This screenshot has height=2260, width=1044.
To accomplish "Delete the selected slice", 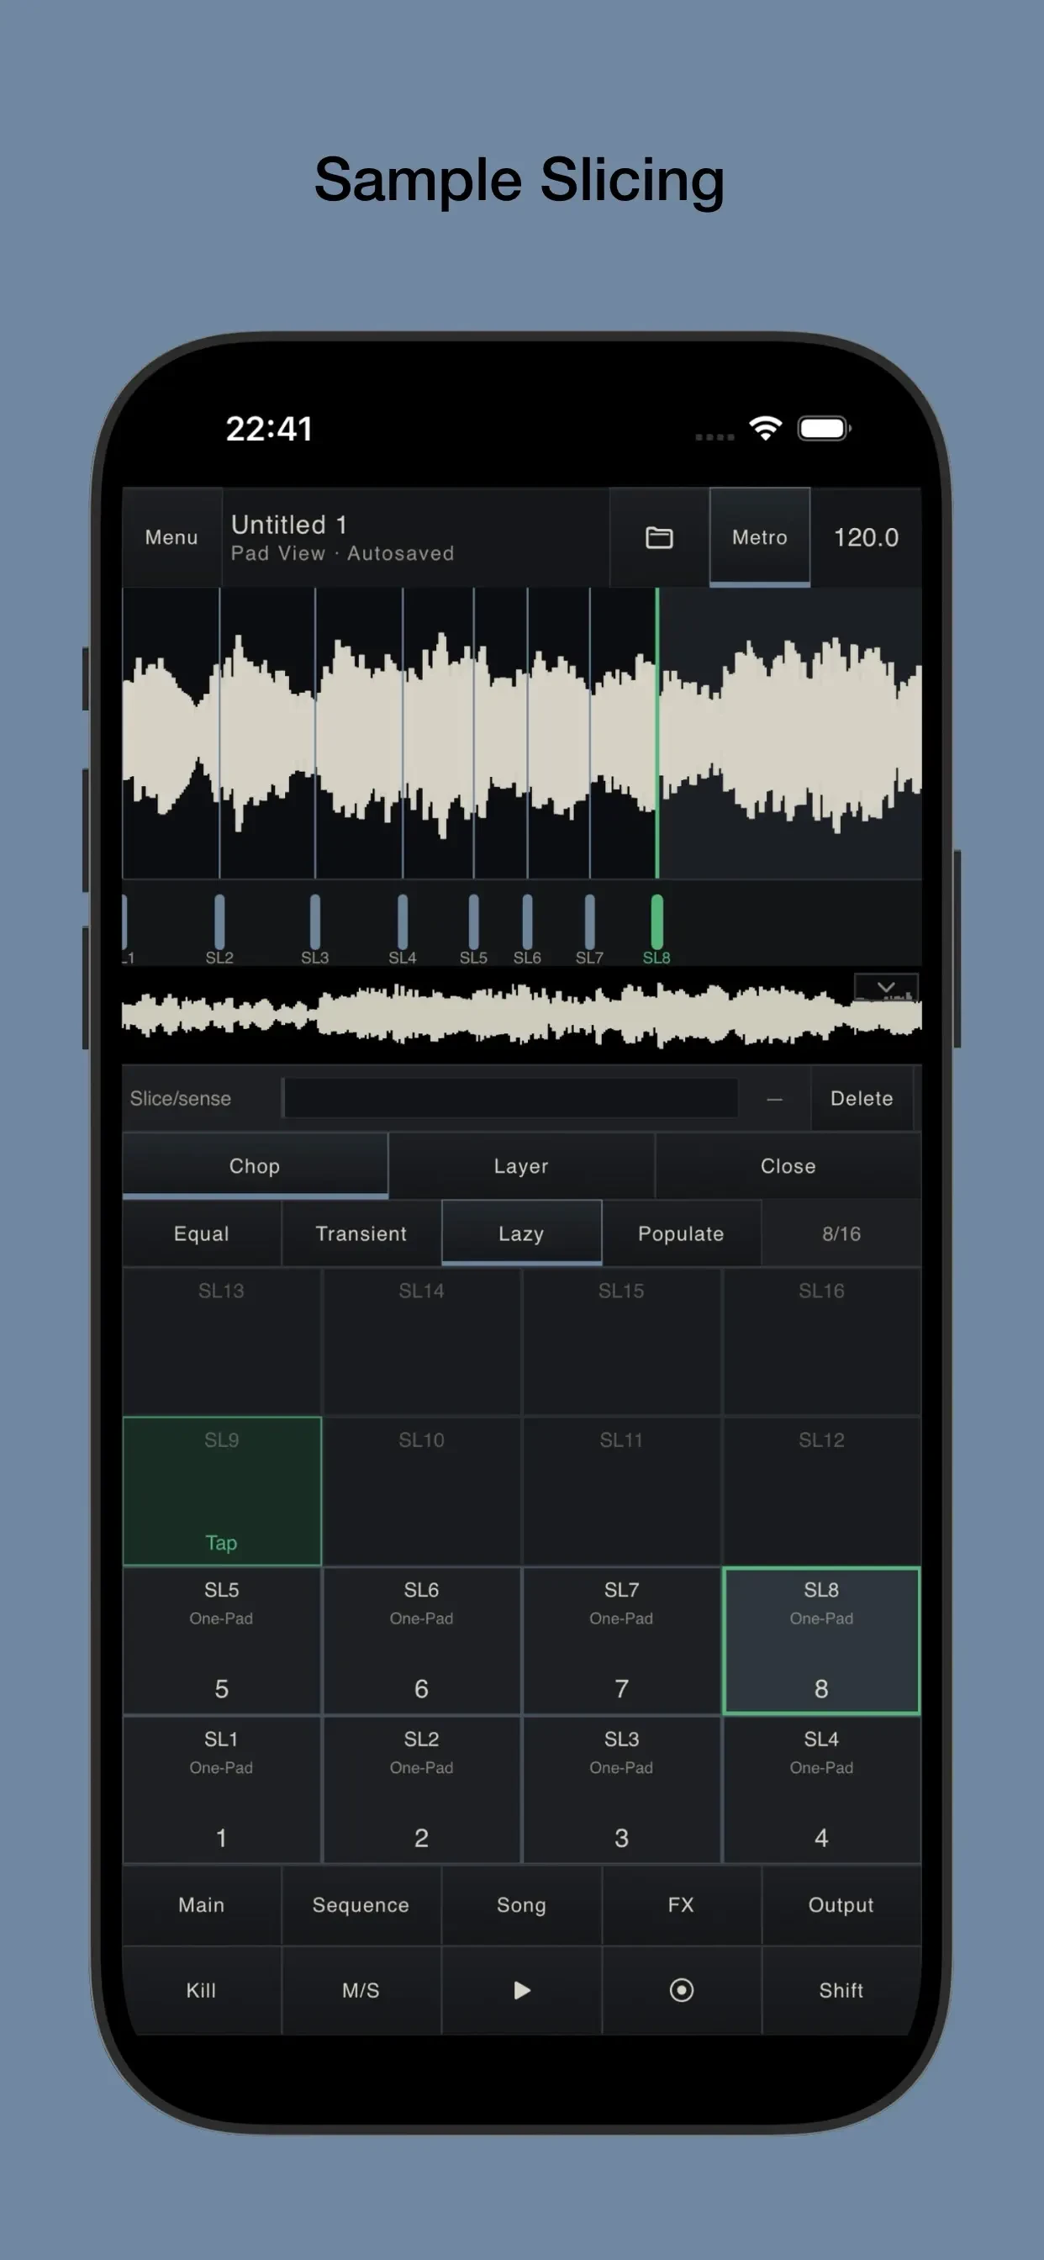I will coord(862,1098).
